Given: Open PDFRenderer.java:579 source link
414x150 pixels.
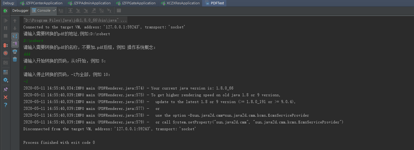Looking at the screenshot, I should coord(121,122).
